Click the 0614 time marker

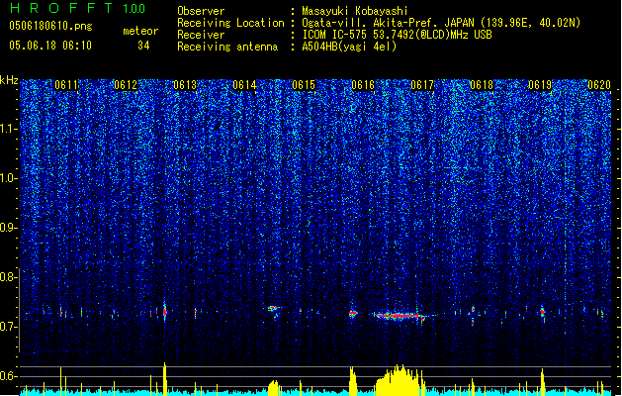point(244,85)
